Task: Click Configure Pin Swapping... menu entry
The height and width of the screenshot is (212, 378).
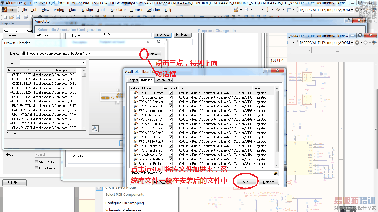Action: (x=126, y=203)
